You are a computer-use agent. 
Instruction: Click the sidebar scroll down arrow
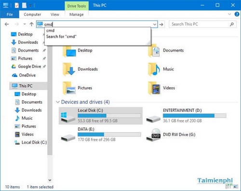[x=50, y=180]
